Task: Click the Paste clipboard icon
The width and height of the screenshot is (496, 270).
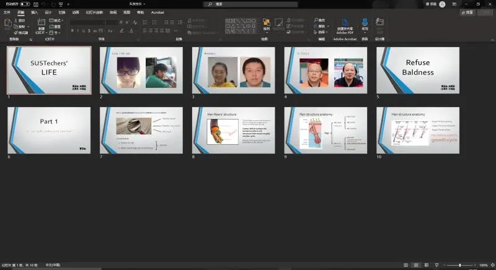Action: (x=7, y=24)
